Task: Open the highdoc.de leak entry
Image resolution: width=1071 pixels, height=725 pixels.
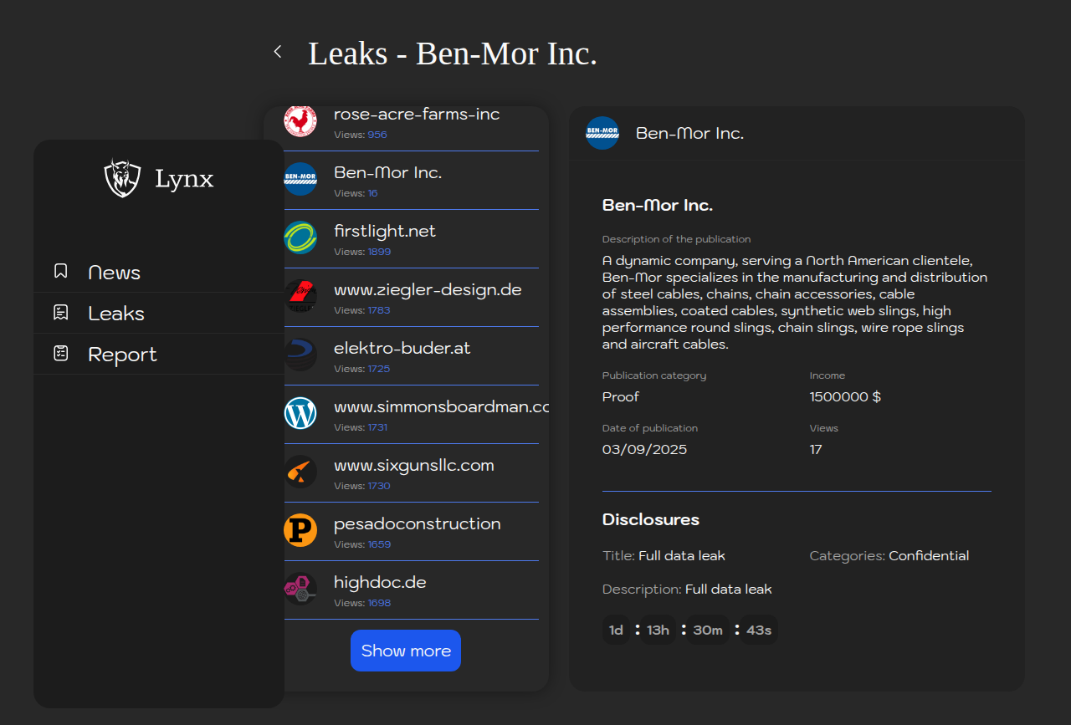Action: pyautogui.click(x=411, y=590)
